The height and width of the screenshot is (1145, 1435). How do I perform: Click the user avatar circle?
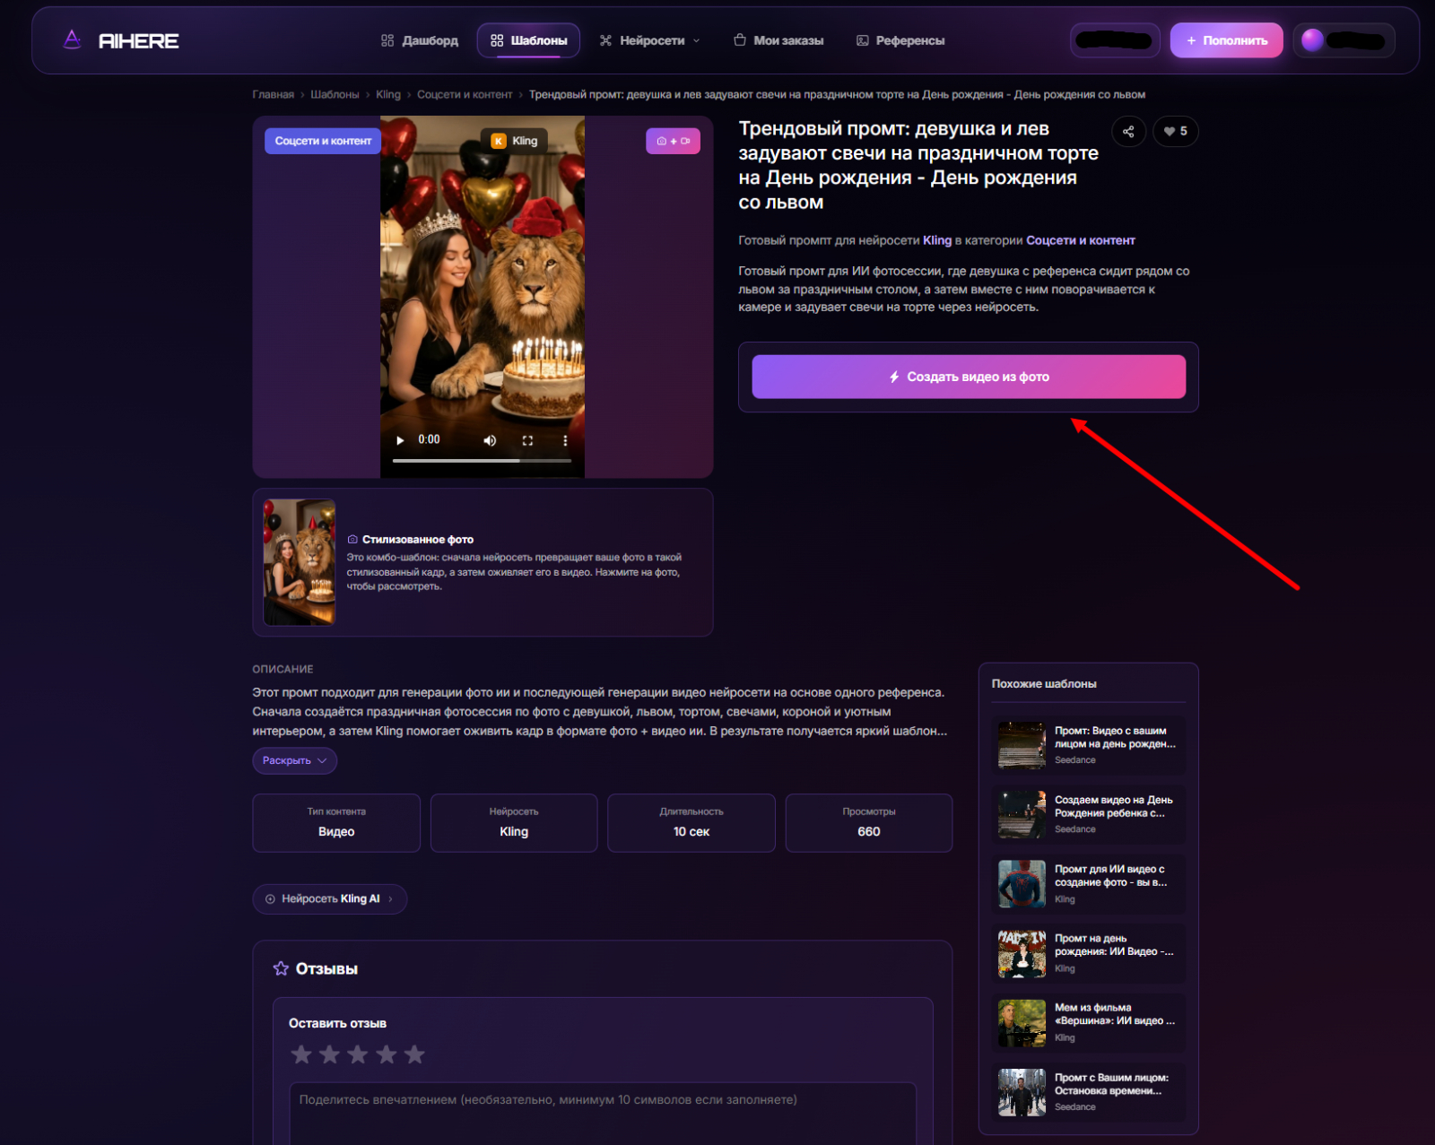[1312, 40]
